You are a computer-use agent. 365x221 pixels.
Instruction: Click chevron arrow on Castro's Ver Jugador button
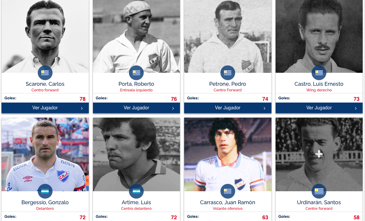pos(356,108)
